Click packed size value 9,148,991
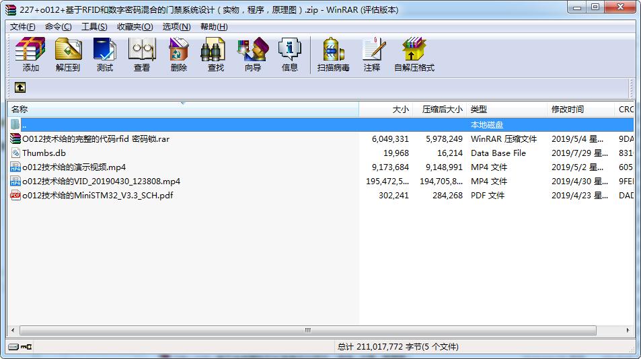 (x=444, y=167)
